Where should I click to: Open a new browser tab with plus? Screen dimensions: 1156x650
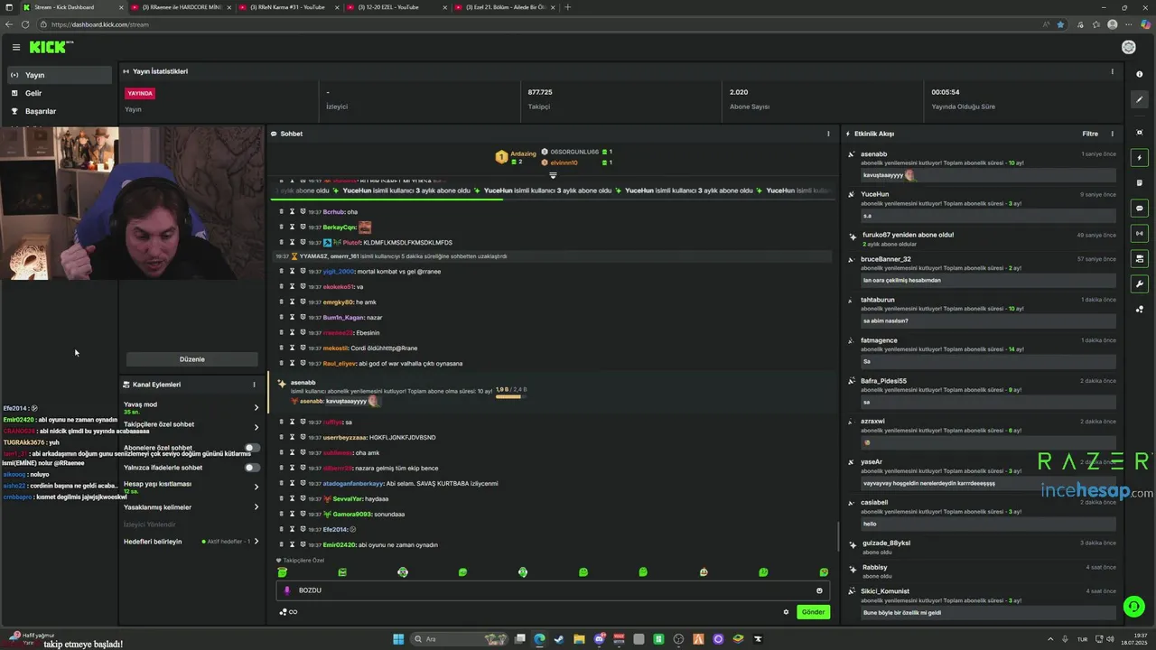click(567, 7)
